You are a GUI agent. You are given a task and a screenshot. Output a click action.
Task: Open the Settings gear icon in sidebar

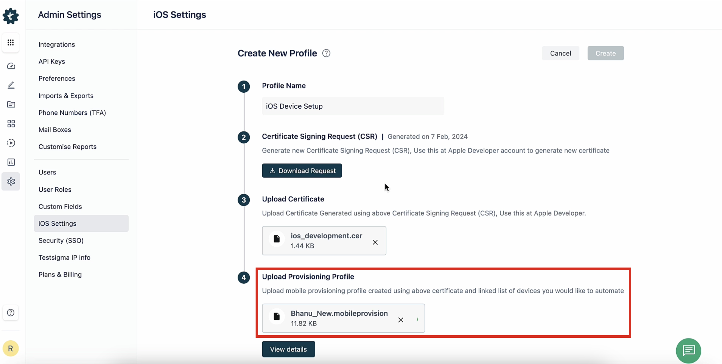pyautogui.click(x=11, y=181)
